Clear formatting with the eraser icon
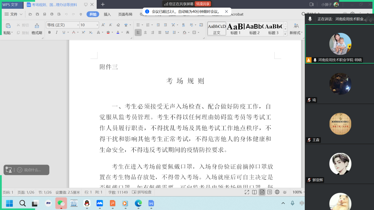Viewport: 374px width, 210px height. (x=118, y=25)
